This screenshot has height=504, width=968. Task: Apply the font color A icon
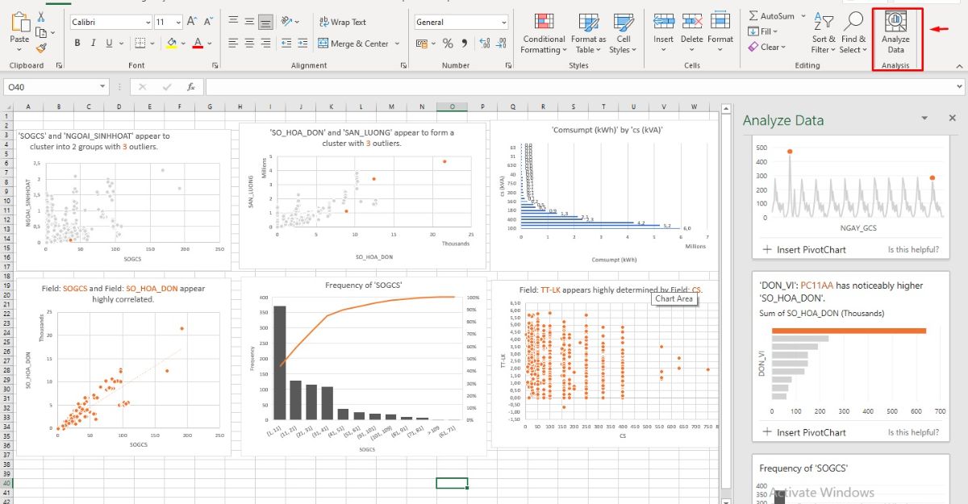point(198,44)
